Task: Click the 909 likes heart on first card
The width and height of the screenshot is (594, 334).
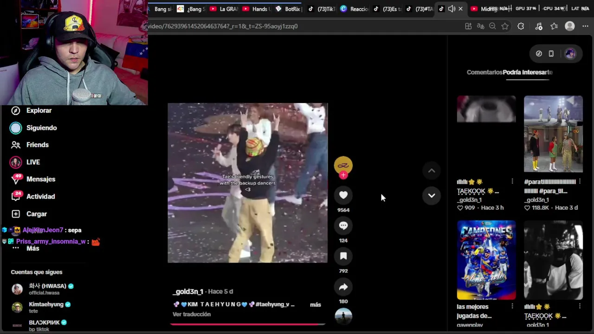Action: click(x=460, y=208)
